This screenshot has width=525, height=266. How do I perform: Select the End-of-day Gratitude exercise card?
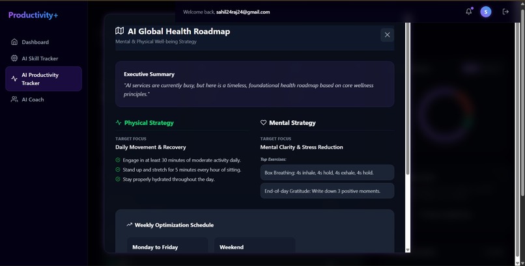[x=327, y=191]
